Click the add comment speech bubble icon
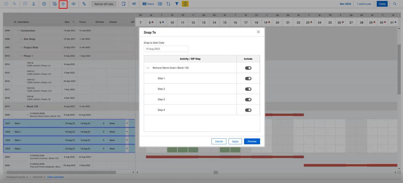 click(25, 4)
